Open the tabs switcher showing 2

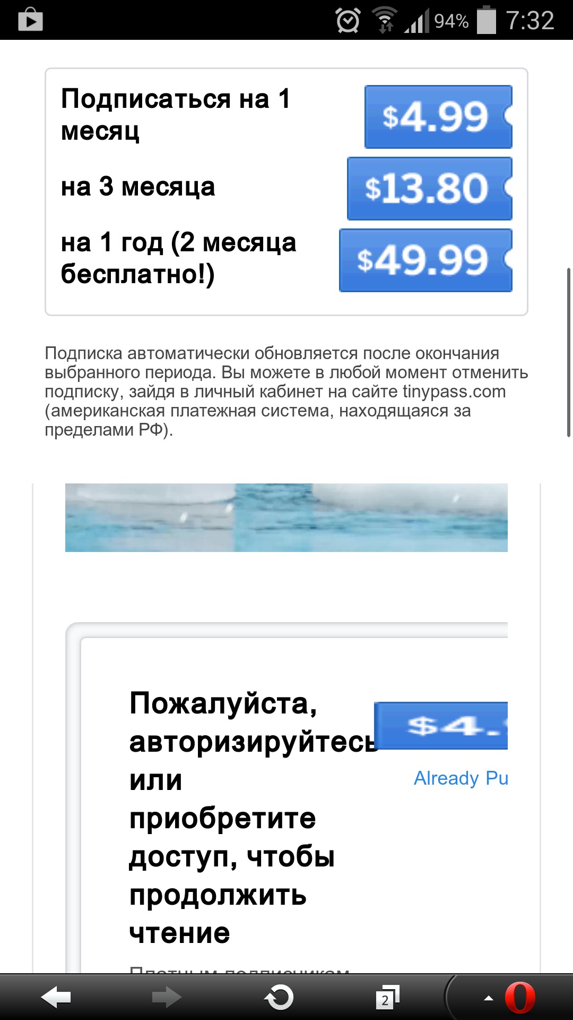pyautogui.click(x=387, y=998)
